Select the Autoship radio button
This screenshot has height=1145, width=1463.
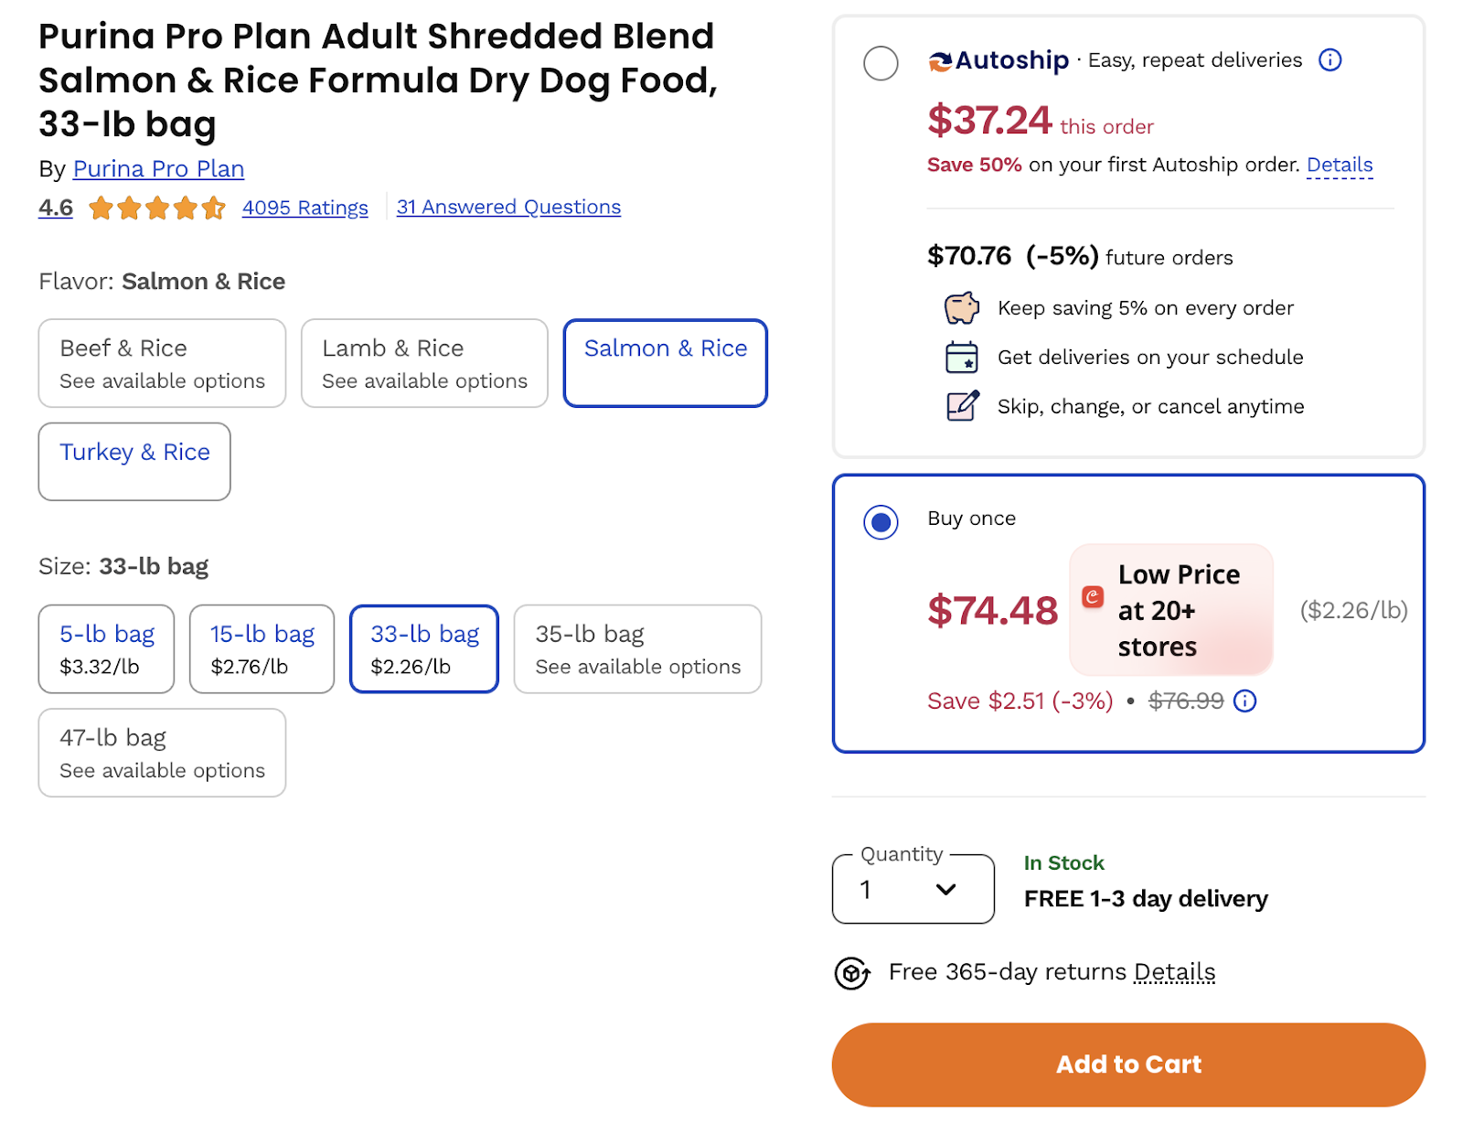pyautogui.click(x=881, y=63)
